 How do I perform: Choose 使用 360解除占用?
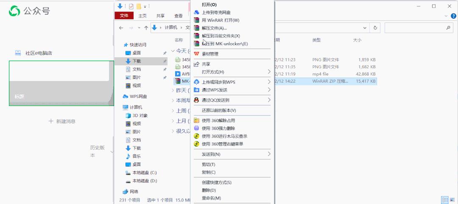pyautogui.click(x=218, y=120)
